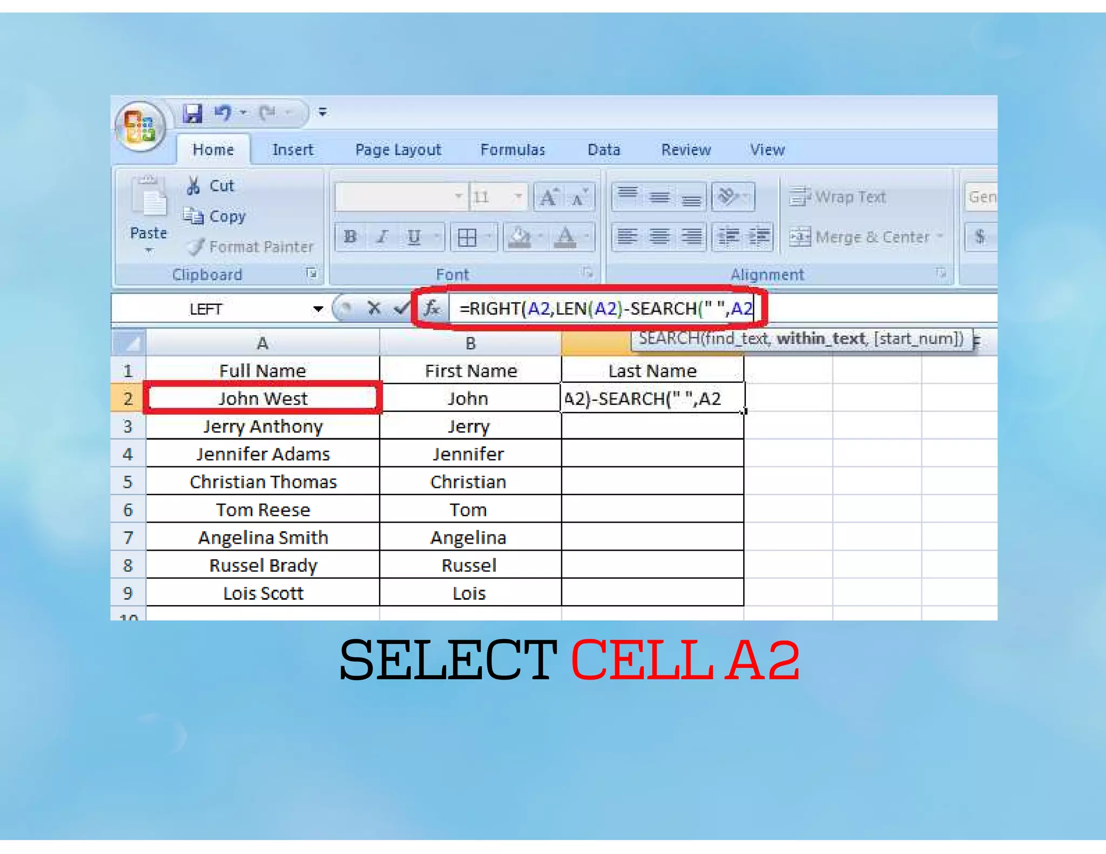Confirm formula with the checkmark icon
1106x854 pixels.
click(x=401, y=308)
